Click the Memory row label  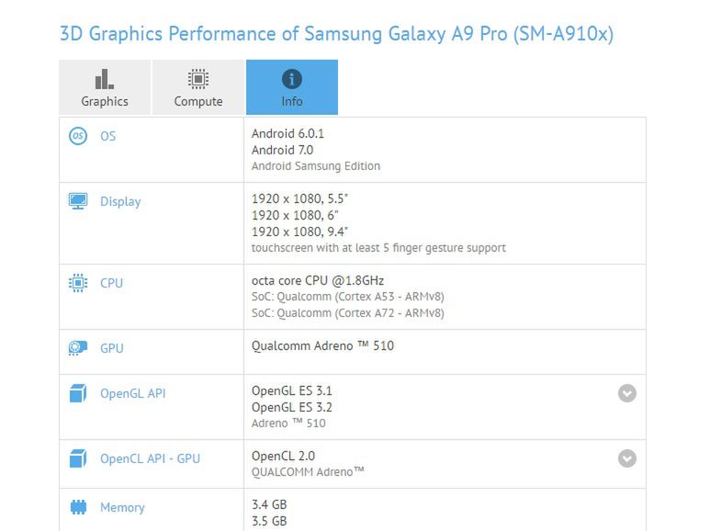coord(122,507)
